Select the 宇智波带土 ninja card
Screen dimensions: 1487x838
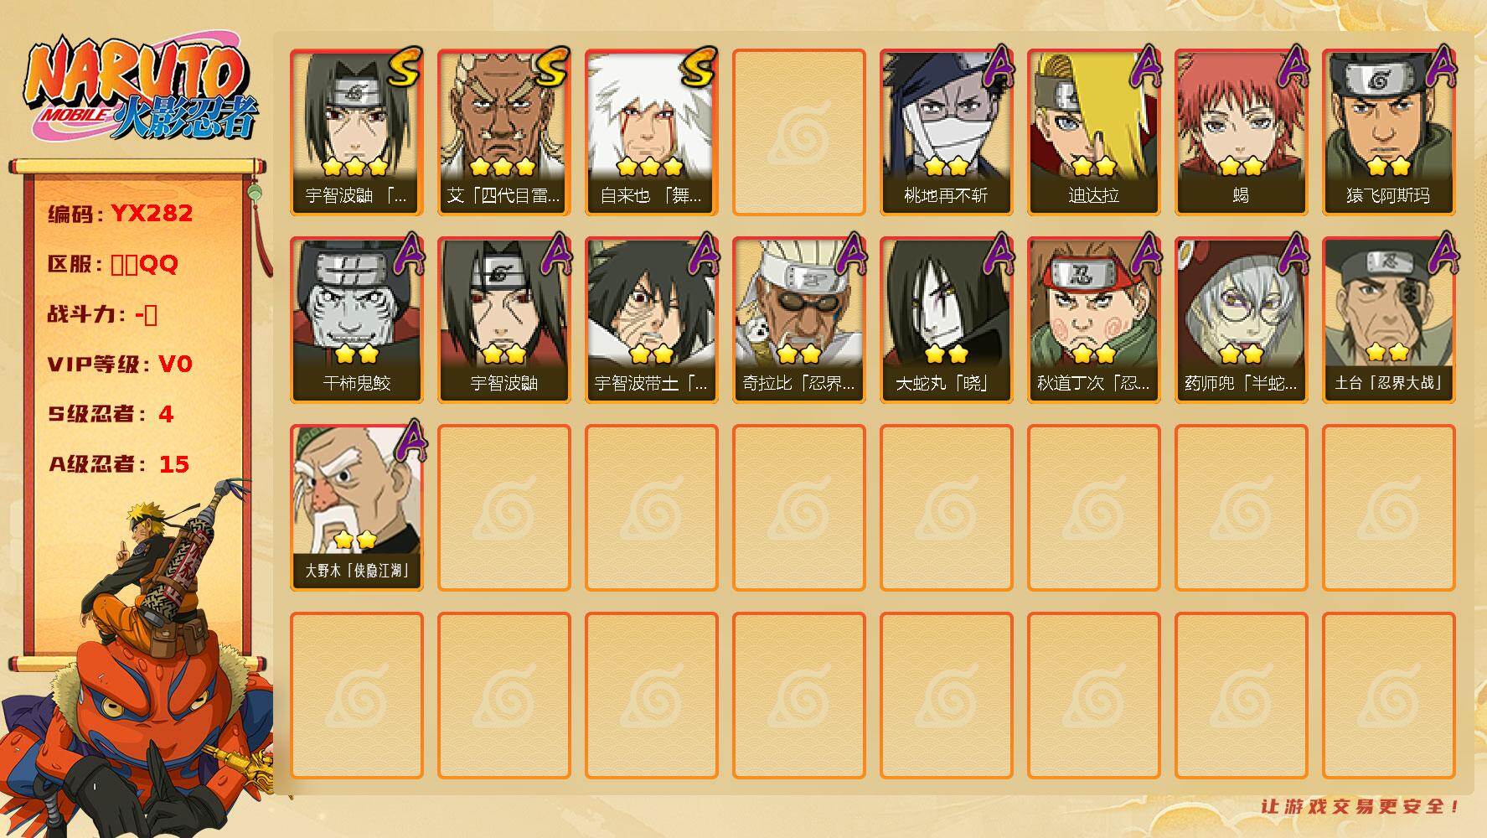tap(651, 319)
